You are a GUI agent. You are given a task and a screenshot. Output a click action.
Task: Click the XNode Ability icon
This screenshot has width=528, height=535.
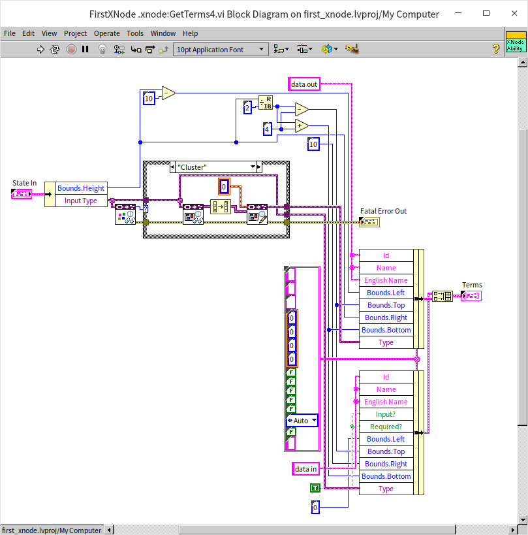[514, 42]
